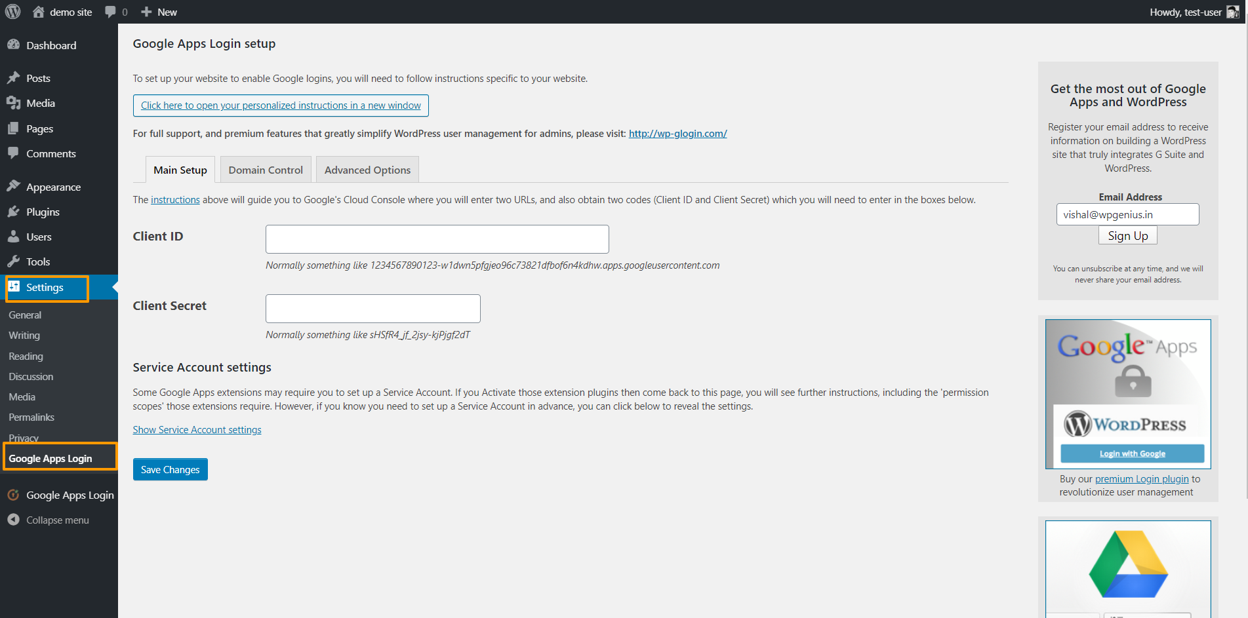Click the Comments bubble icon in sidebar
This screenshot has height=618, width=1248.
(13, 153)
